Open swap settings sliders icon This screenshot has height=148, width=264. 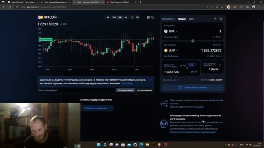click(221, 18)
